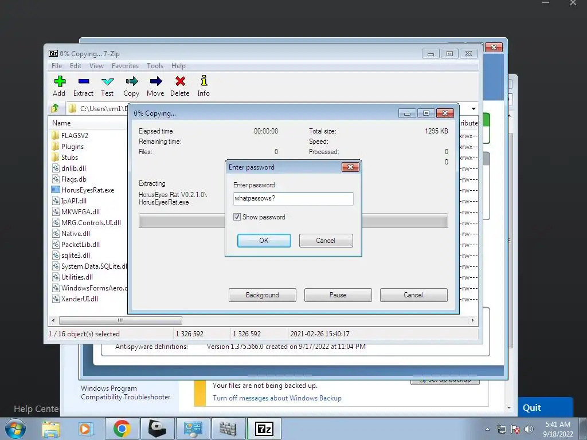The image size is (587, 440).
Task: Click the volume speaker tray icon
Action: pos(529,429)
